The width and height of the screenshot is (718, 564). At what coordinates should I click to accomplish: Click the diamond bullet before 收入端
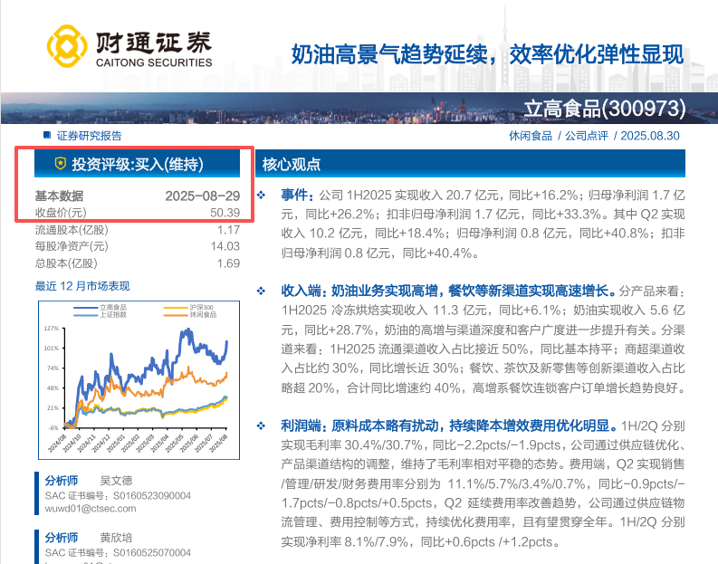pos(261,291)
